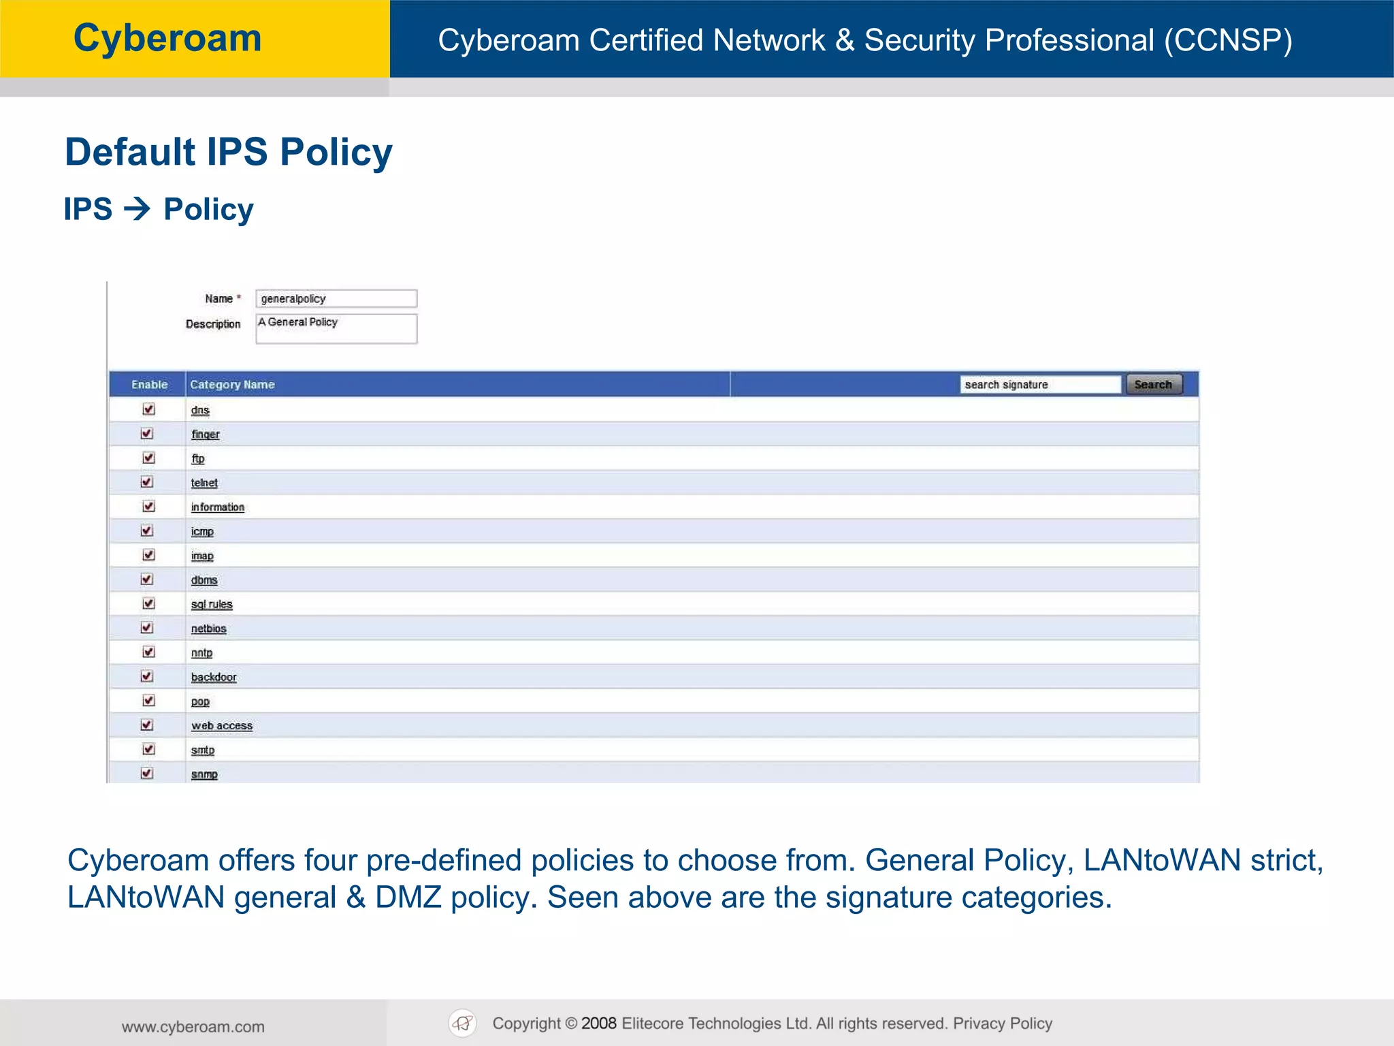Viewport: 1394px width, 1046px height.
Task: Open the sql rules category link
Action: click(212, 605)
